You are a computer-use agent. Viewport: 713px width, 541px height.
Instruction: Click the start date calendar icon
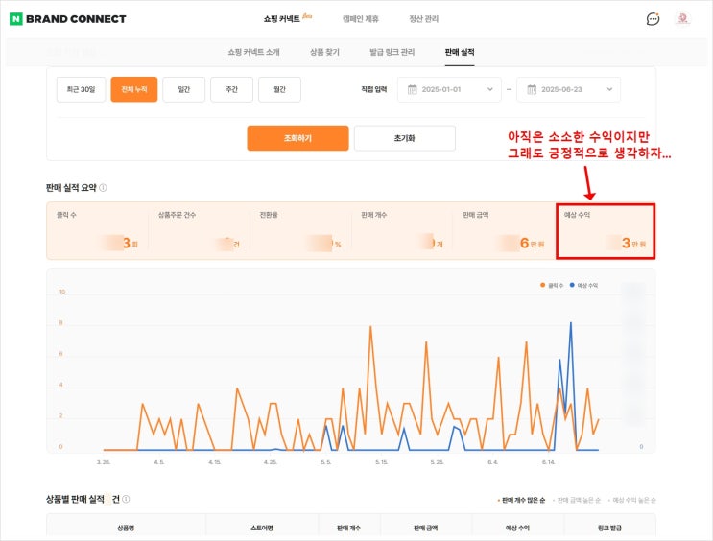(412, 89)
